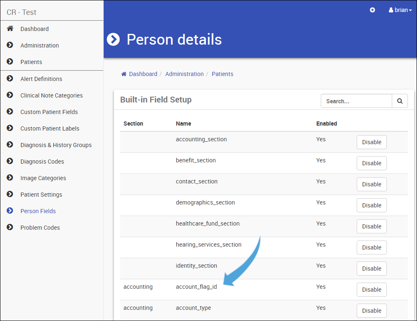Click the Administration breadcrumb link
The width and height of the screenshot is (417, 321).
[x=184, y=74]
